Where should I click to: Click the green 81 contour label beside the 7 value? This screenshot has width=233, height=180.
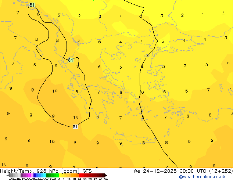(x=71, y=60)
